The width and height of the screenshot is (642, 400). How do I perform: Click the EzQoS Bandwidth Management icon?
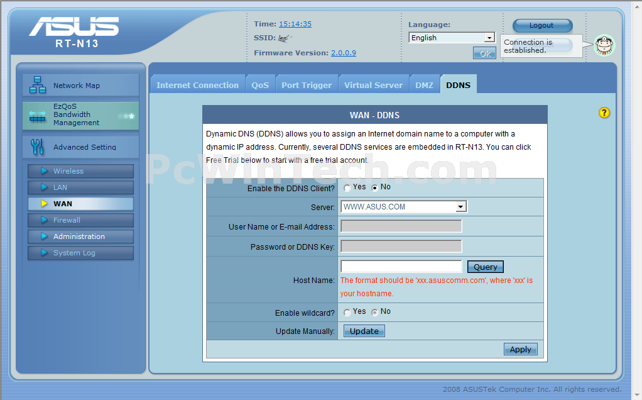pos(37,117)
